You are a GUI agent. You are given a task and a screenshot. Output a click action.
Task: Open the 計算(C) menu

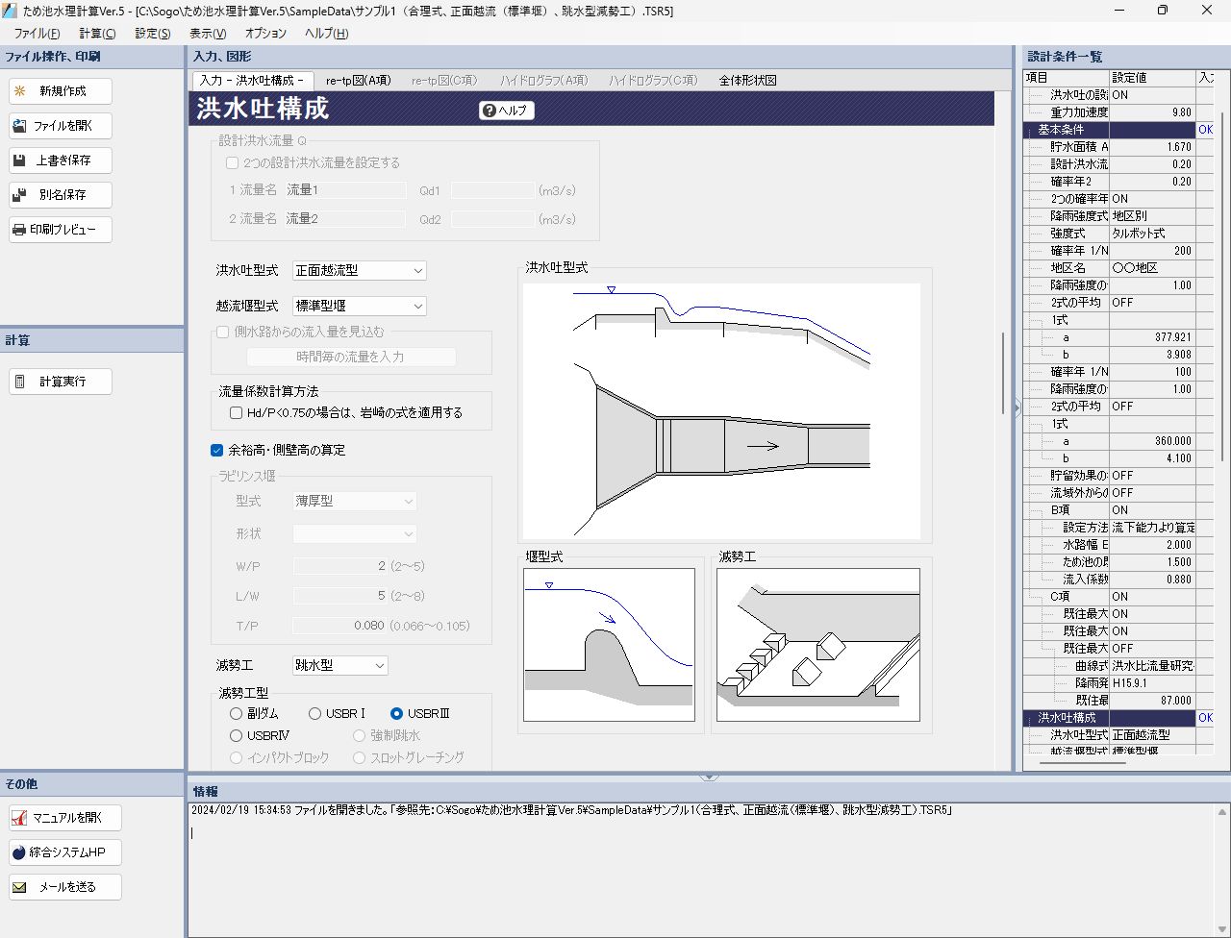pos(97,33)
